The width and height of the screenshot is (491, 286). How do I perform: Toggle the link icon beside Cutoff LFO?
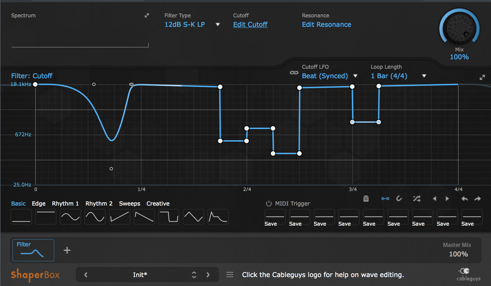pyautogui.click(x=294, y=73)
